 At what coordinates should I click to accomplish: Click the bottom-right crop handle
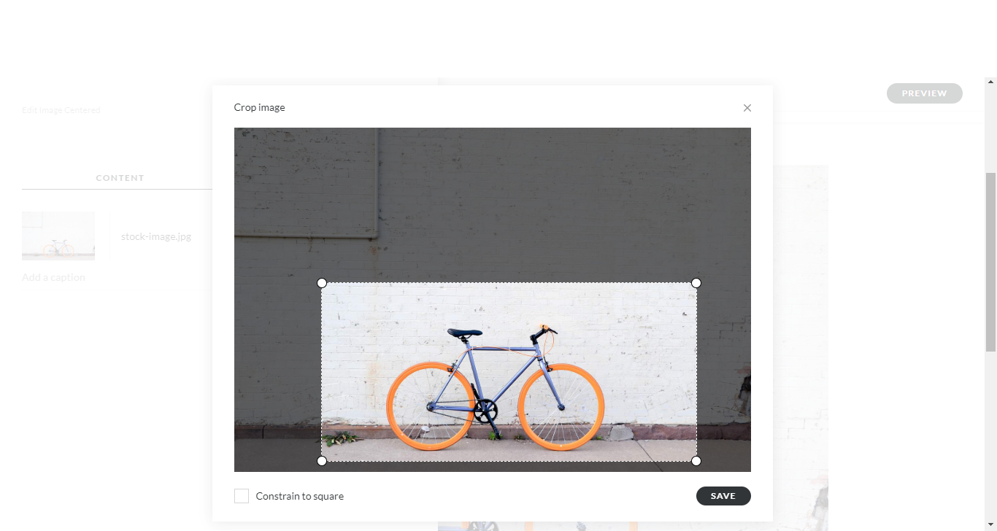click(x=696, y=461)
